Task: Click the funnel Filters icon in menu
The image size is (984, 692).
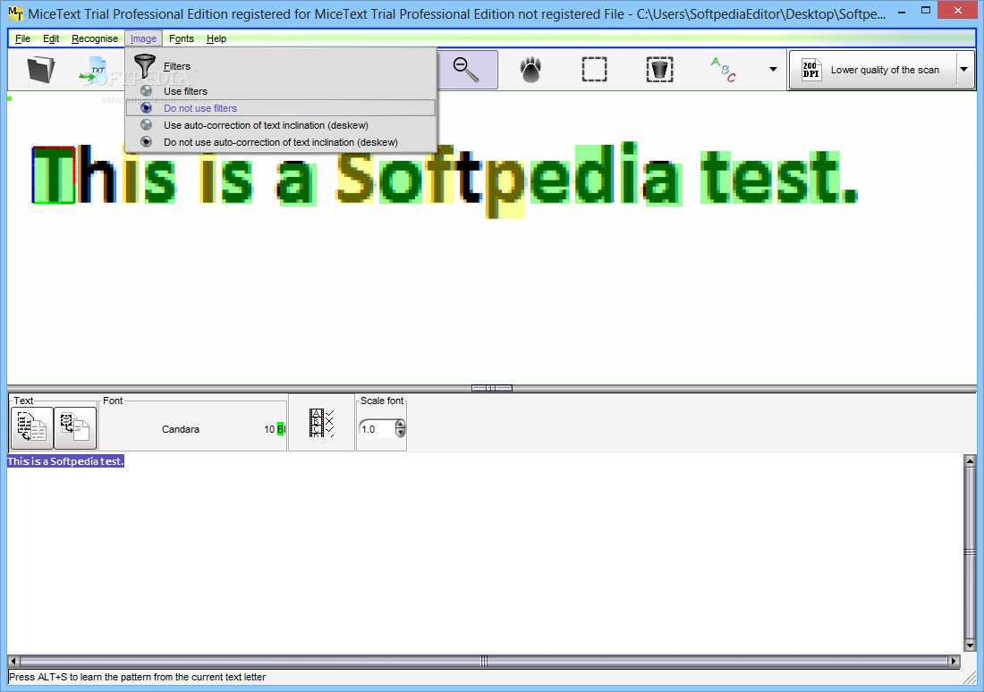Action: click(x=145, y=65)
